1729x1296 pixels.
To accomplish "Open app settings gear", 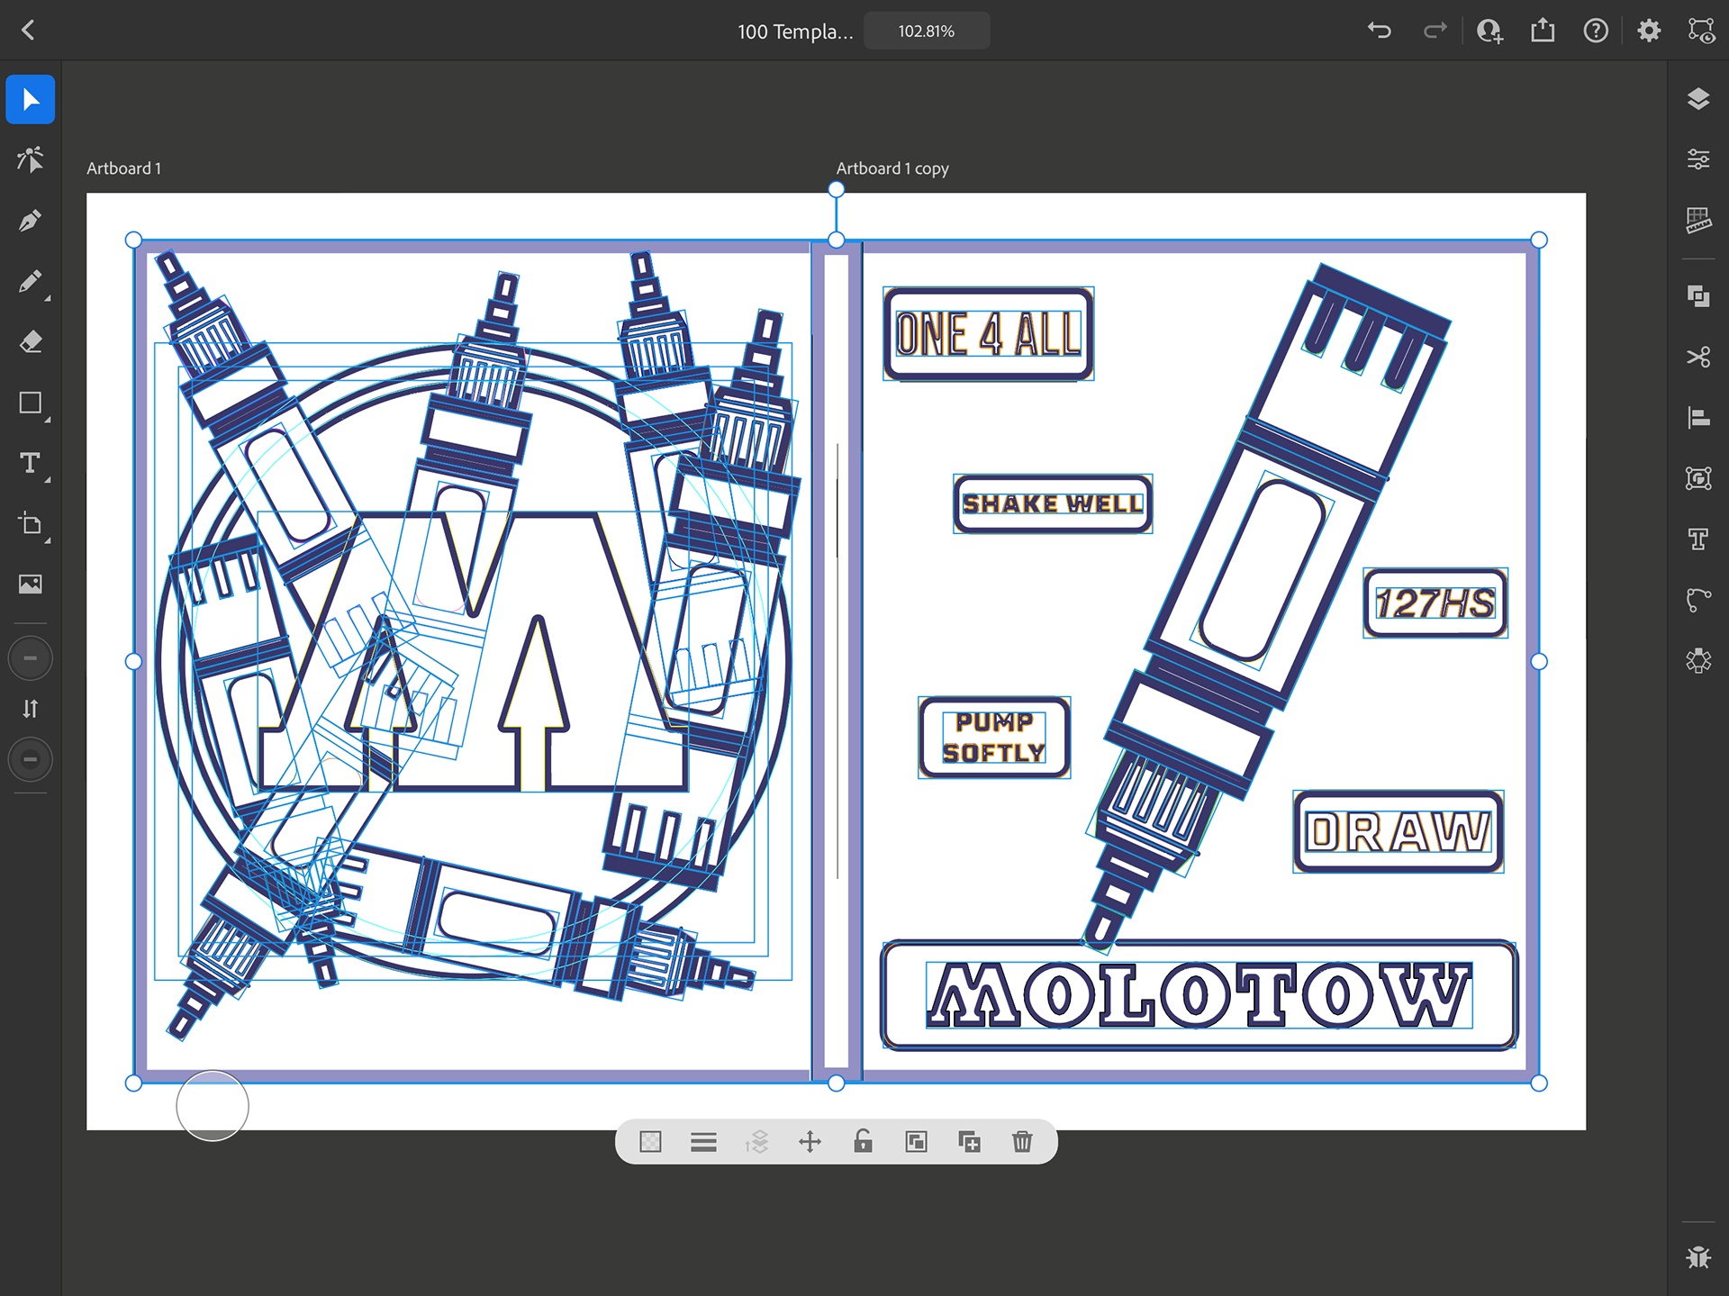I will (x=1649, y=31).
